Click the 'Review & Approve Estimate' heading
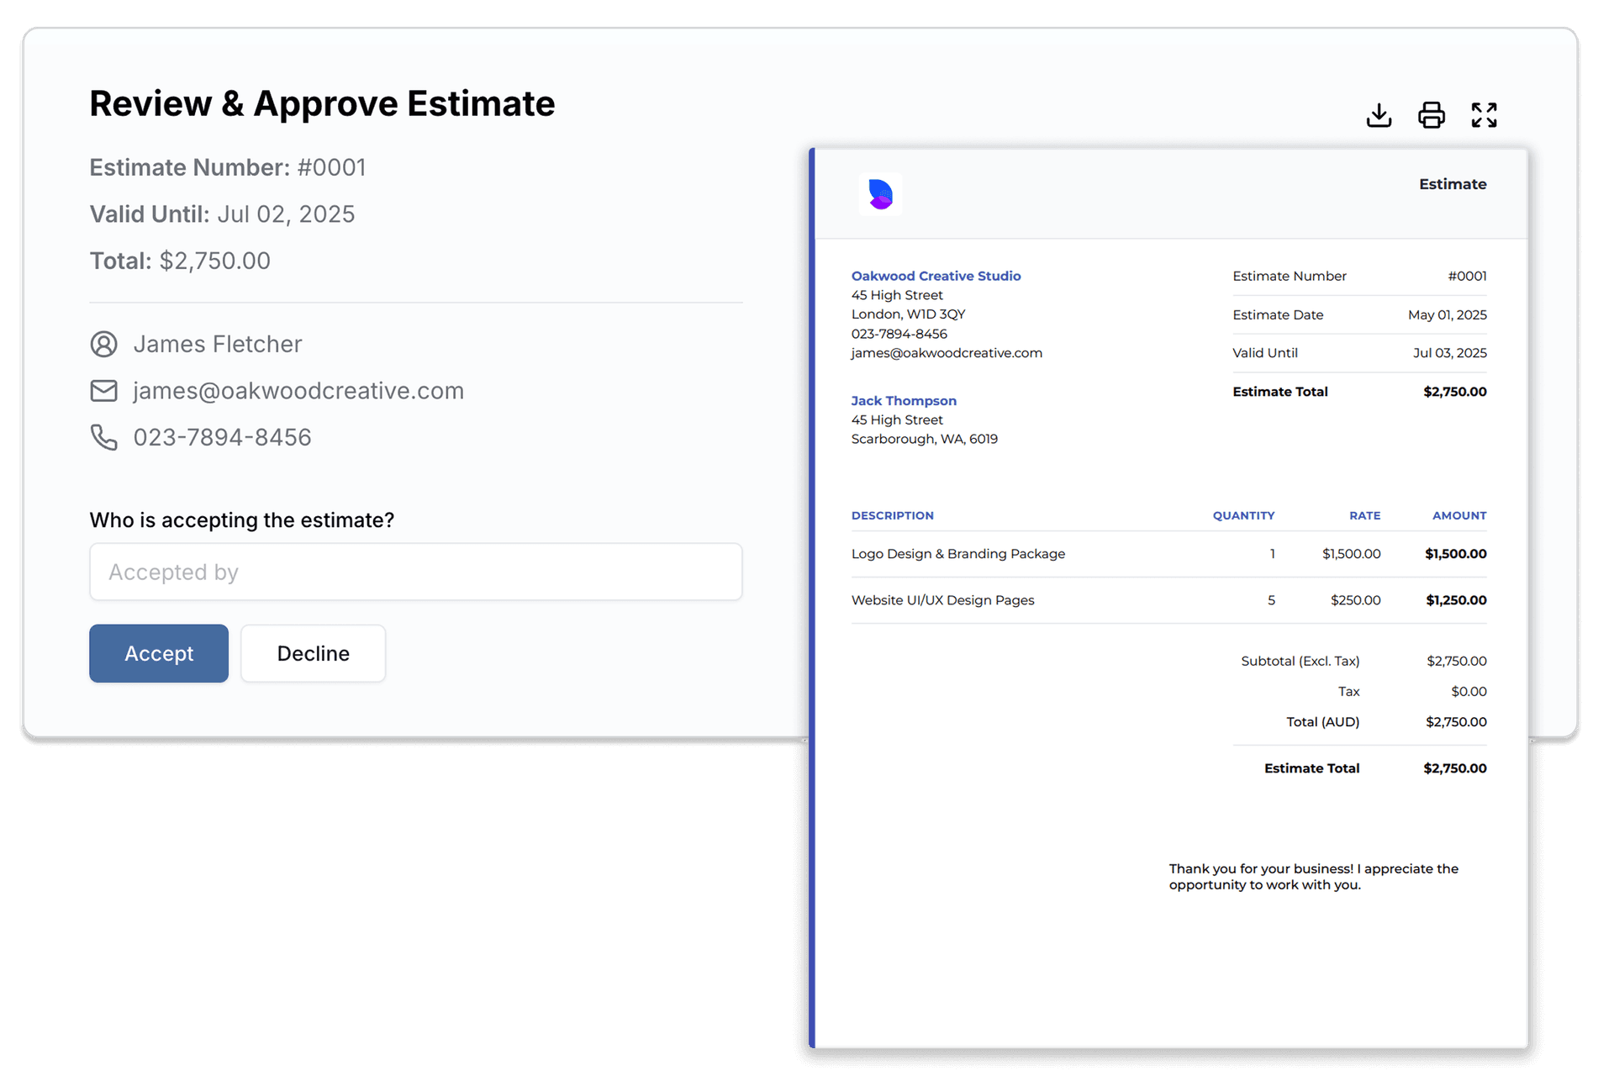1614x1076 pixels. [322, 103]
